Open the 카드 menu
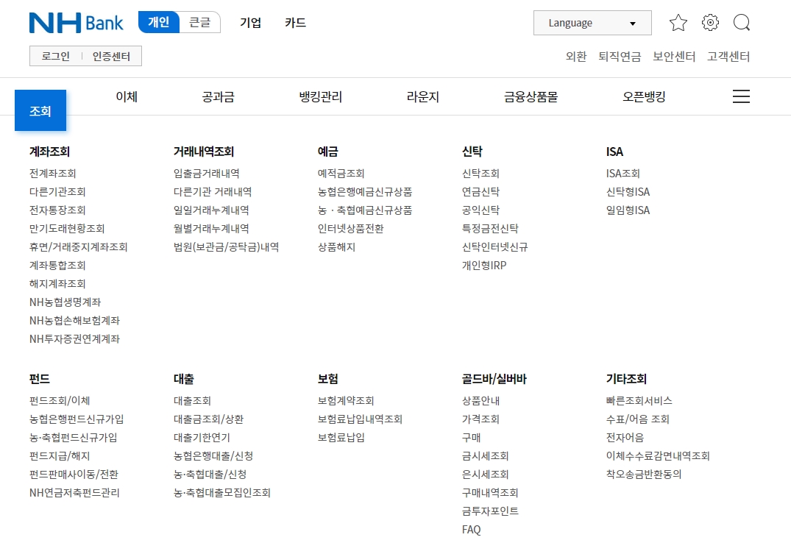Viewport: 791px width, 554px height. click(295, 23)
